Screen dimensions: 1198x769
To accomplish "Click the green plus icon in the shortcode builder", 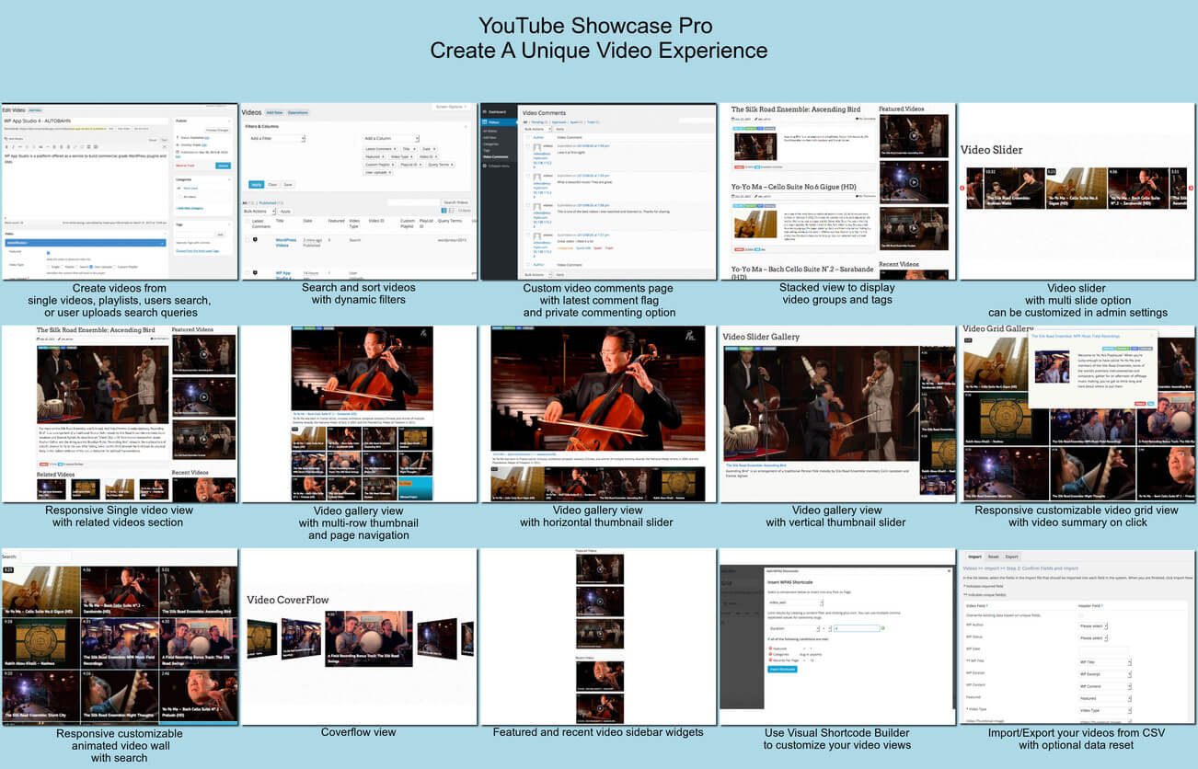I will [x=883, y=628].
